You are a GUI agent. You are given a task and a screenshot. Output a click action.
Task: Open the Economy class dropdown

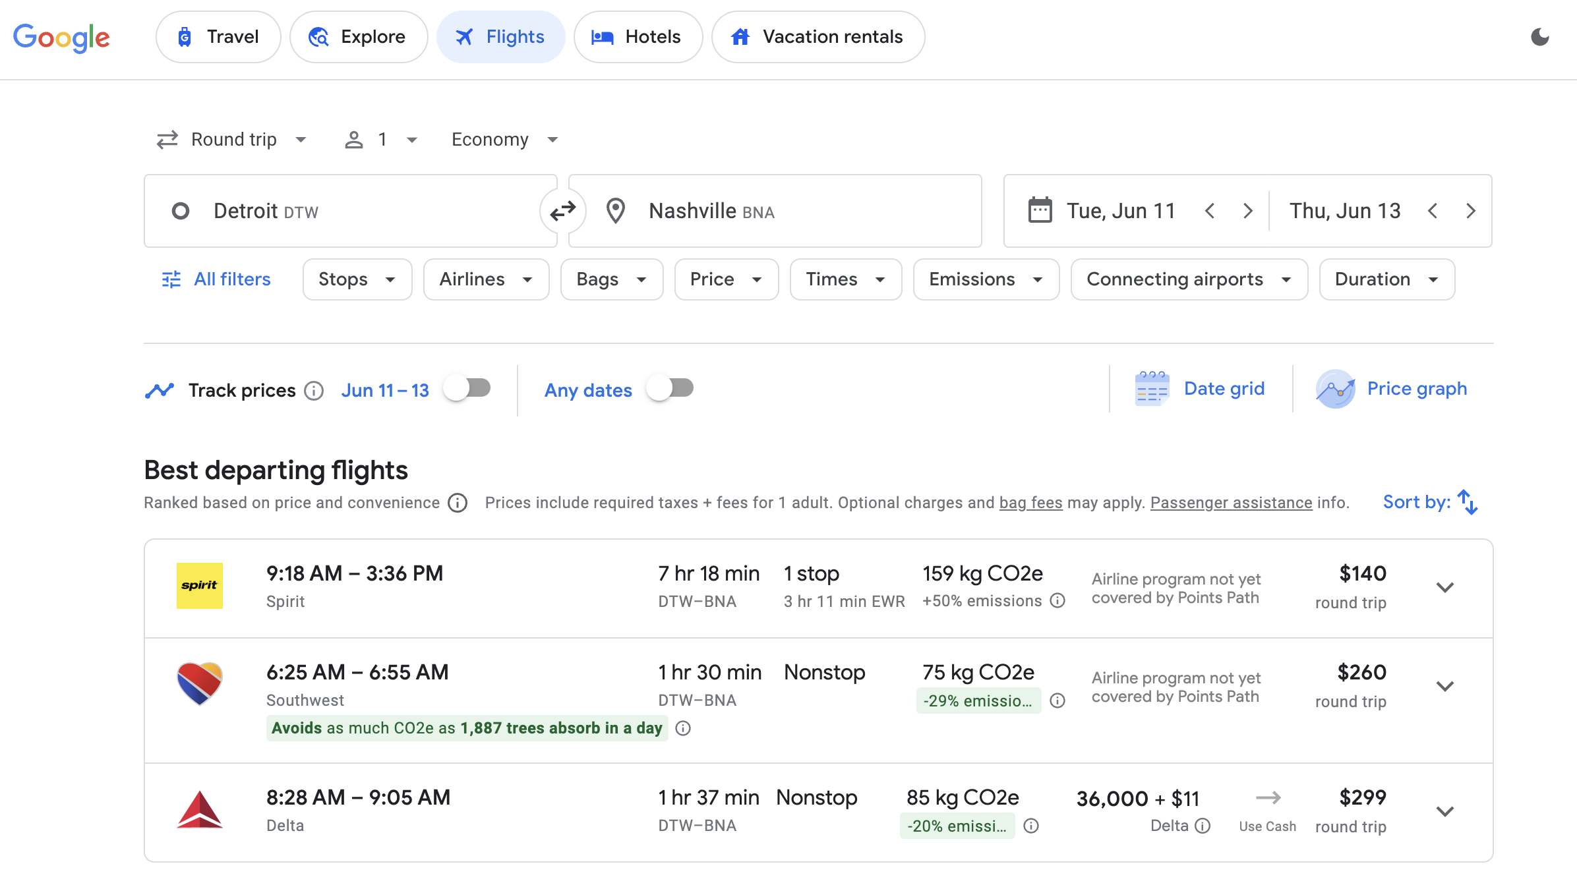click(x=505, y=140)
